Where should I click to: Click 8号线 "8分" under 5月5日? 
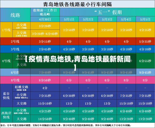(145, 80)
